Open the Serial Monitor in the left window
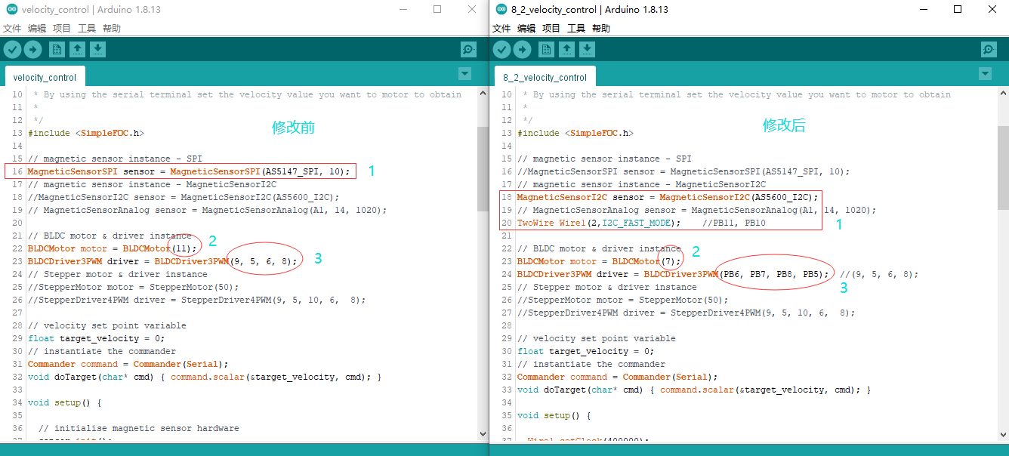Screen dimensions: 1009x456 point(467,48)
